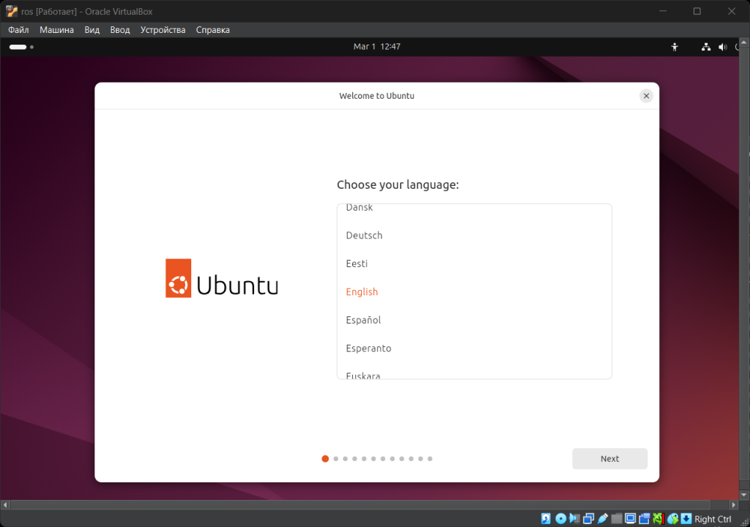Select Dansk at top of language list
Screen dimensions: 750x527
474,212
